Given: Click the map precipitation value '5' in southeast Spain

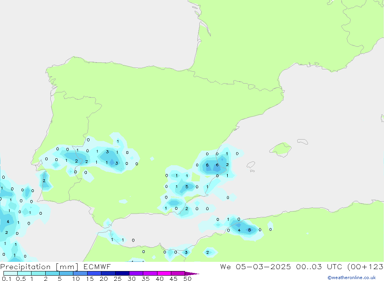Looking at the screenshot, I should 187,187.
